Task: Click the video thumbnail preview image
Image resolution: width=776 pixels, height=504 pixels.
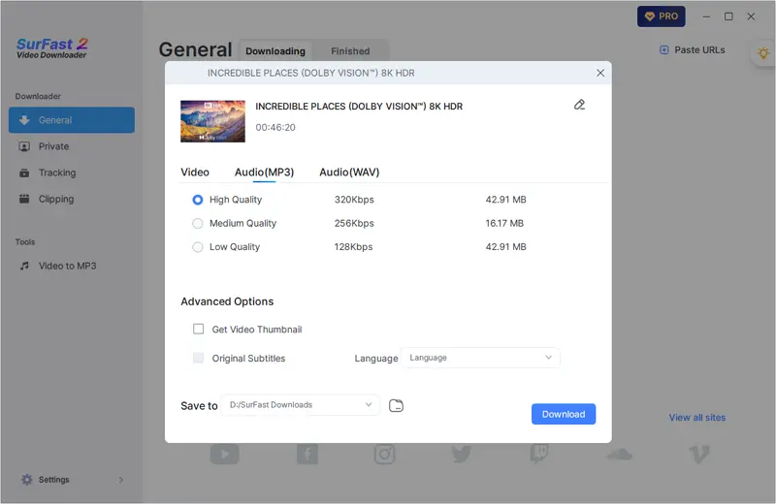Action: 212,121
